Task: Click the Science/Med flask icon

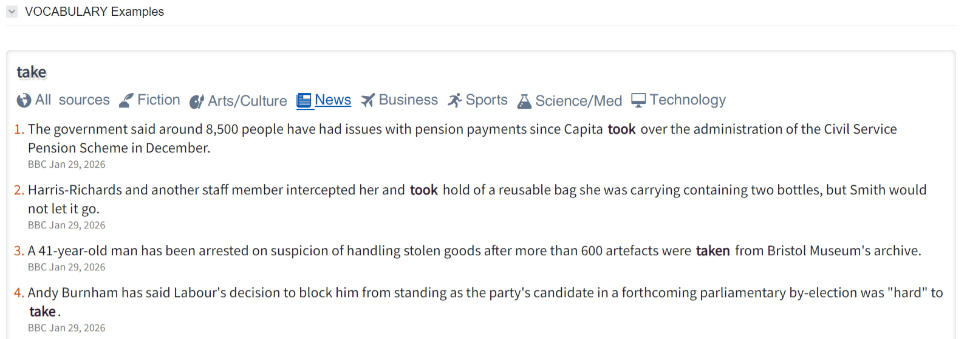Action: (x=524, y=101)
